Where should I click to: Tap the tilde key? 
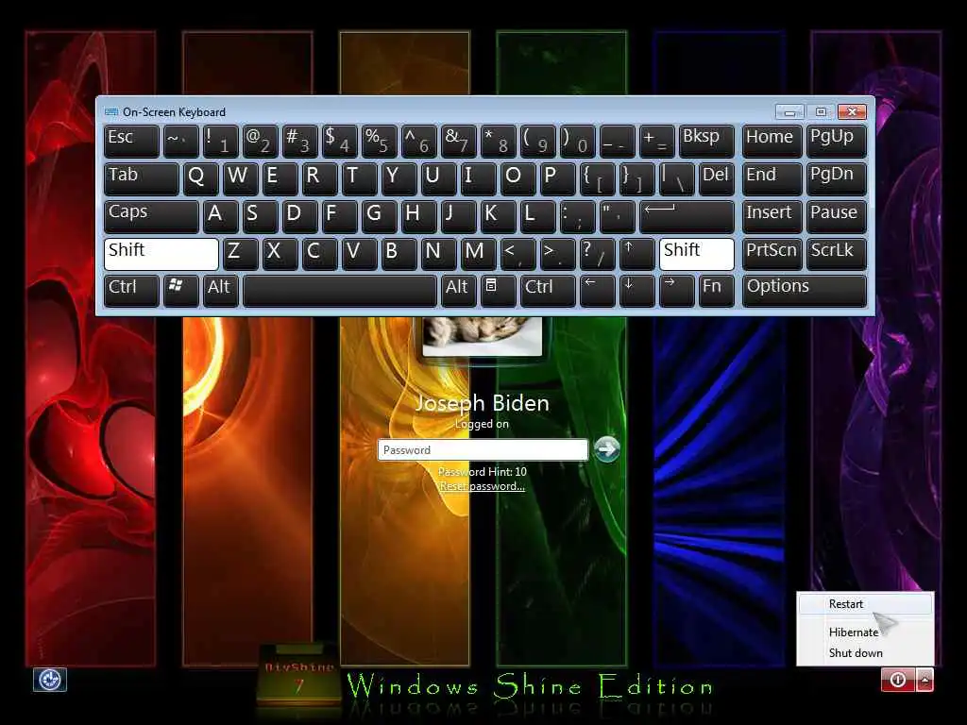click(180, 141)
